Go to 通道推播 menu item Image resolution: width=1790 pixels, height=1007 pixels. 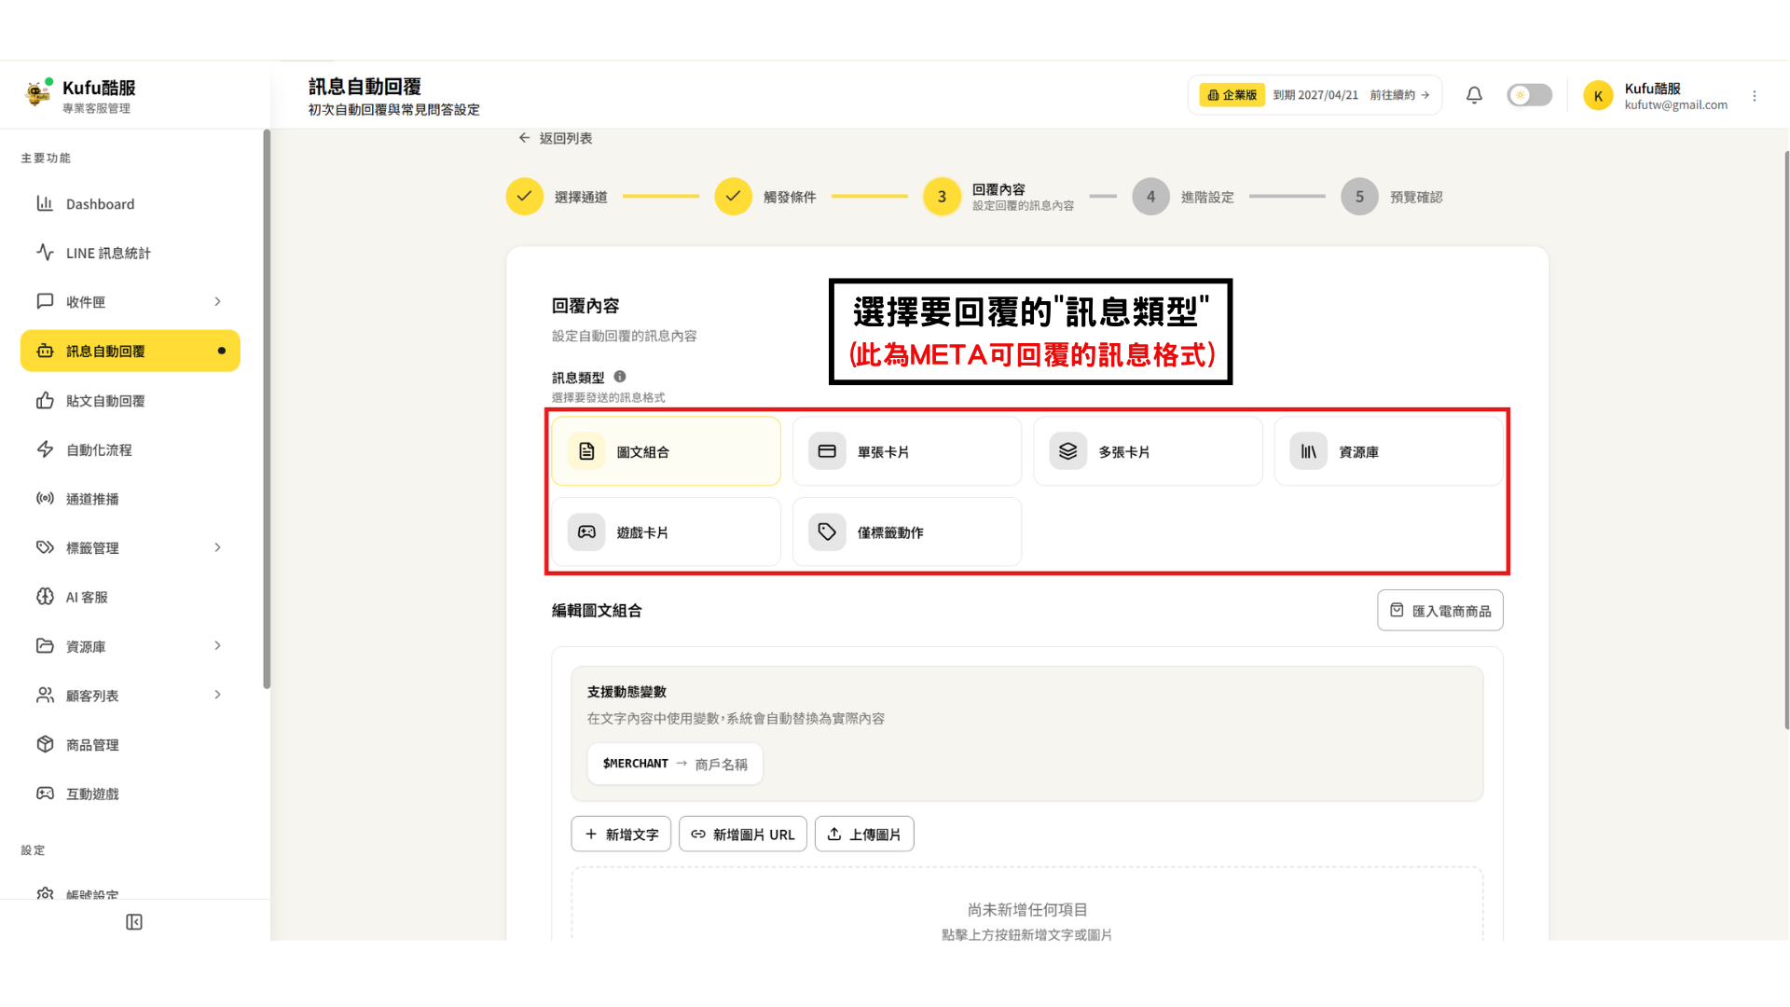131,498
